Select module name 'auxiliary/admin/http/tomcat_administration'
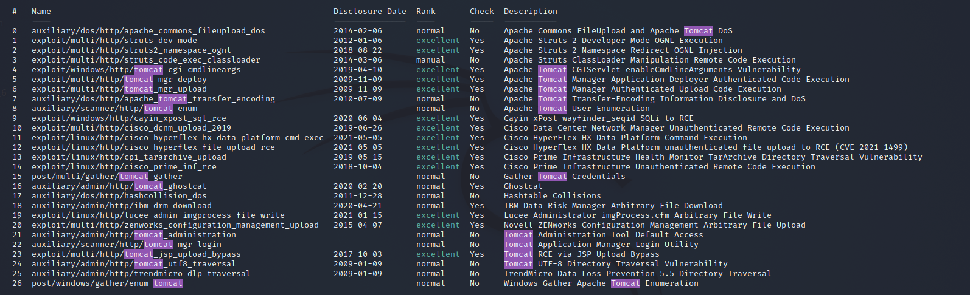Viewport: 970px width, 295px height. click(x=134, y=235)
